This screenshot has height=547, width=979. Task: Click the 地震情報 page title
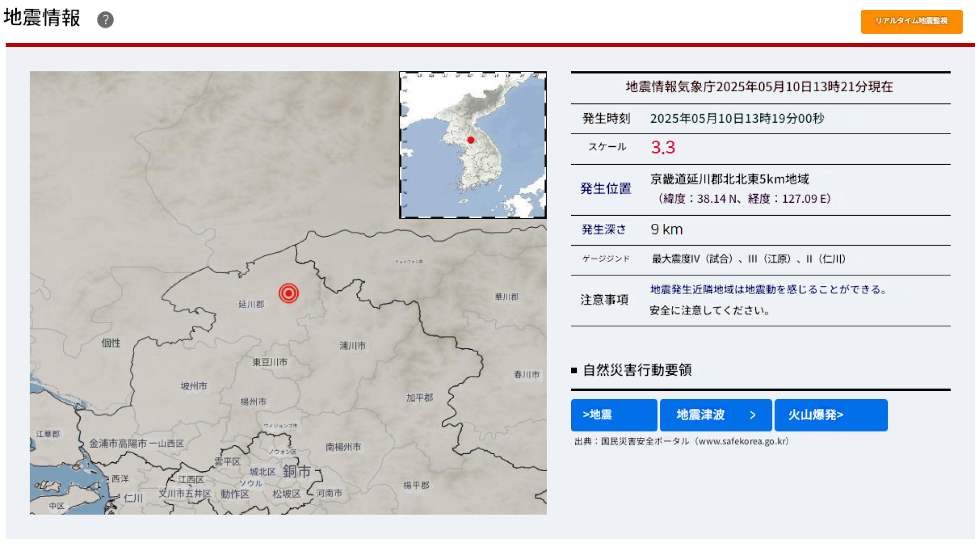click(x=42, y=18)
